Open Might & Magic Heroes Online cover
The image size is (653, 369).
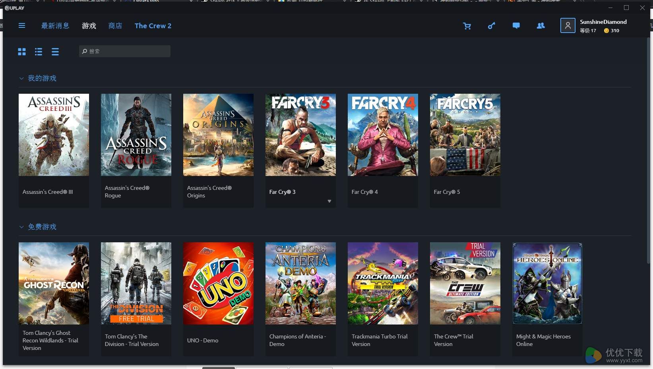tap(547, 284)
